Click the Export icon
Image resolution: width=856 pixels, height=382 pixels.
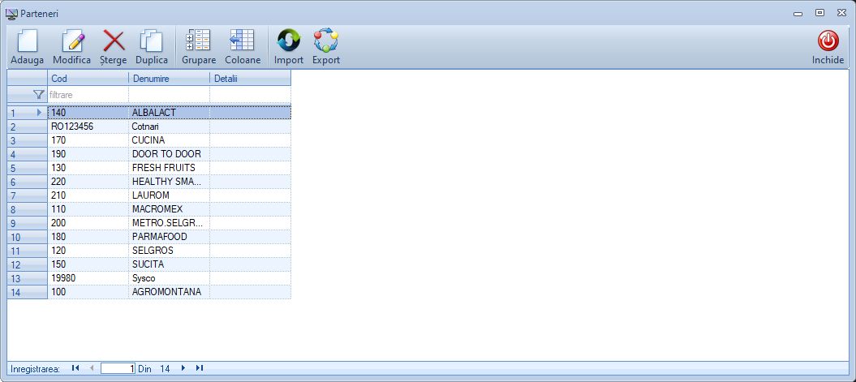pyautogui.click(x=326, y=41)
